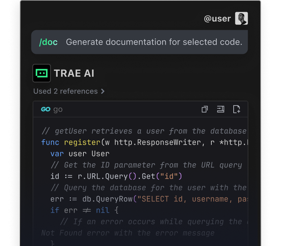Click the TRAE AI name heading
The image size is (281, 246).
[x=74, y=73]
